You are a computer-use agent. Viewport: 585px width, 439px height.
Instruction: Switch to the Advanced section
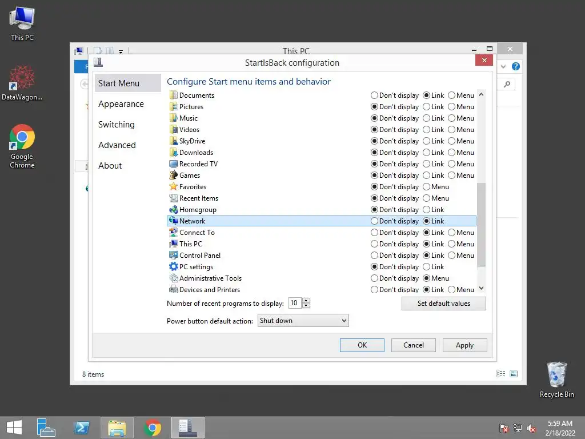click(x=117, y=145)
